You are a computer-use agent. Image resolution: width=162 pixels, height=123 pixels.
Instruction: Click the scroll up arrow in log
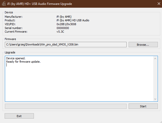point(155,59)
